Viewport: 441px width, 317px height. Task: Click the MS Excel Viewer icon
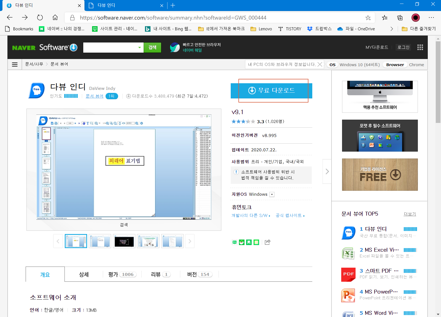(348, 254)
